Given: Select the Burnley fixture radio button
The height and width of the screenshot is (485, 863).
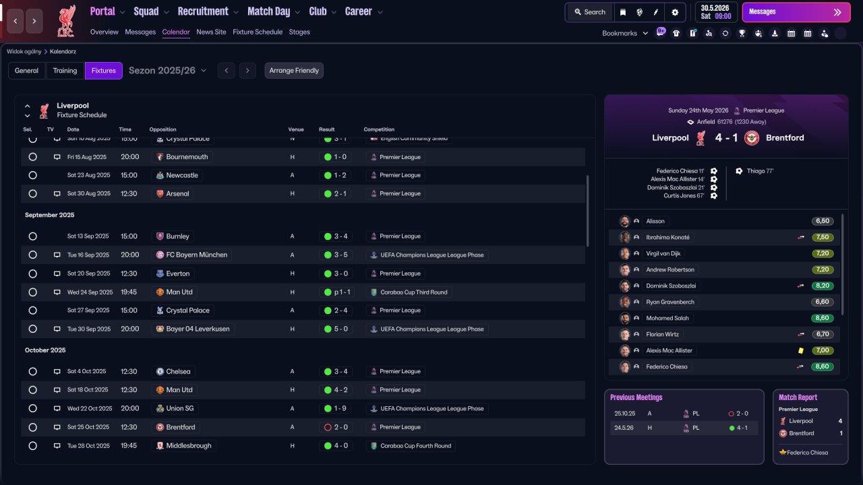Looking at the screenshot, I should coord(32,236).
